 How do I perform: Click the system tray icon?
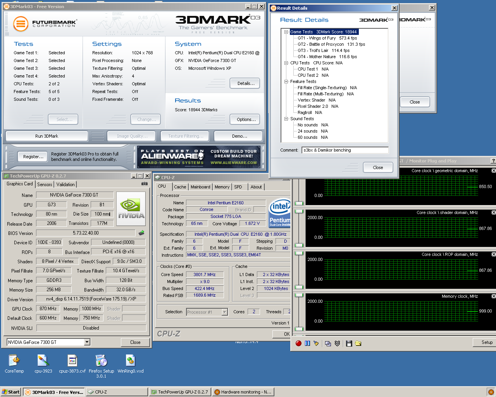click(491, 392)
